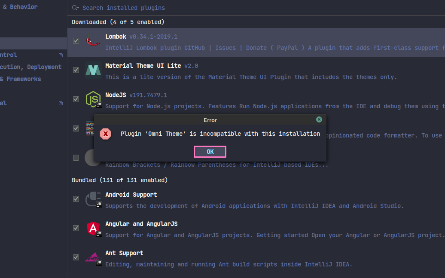Click the Lombok plugin name
Viewport: 445px width, 278px height.
pos(116,37)
